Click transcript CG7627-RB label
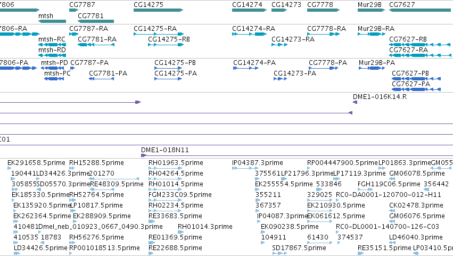The height and width of the screenshot is (256, 453). 408,39
